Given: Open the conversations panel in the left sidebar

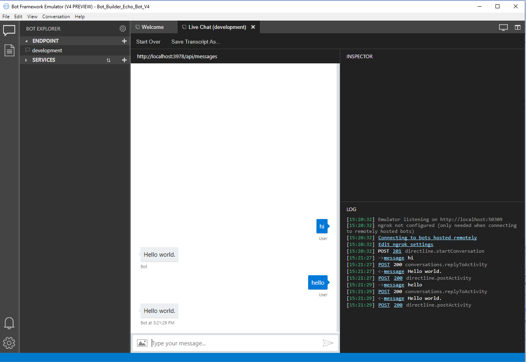Looking at the screenshot, I should pos(9,30).
